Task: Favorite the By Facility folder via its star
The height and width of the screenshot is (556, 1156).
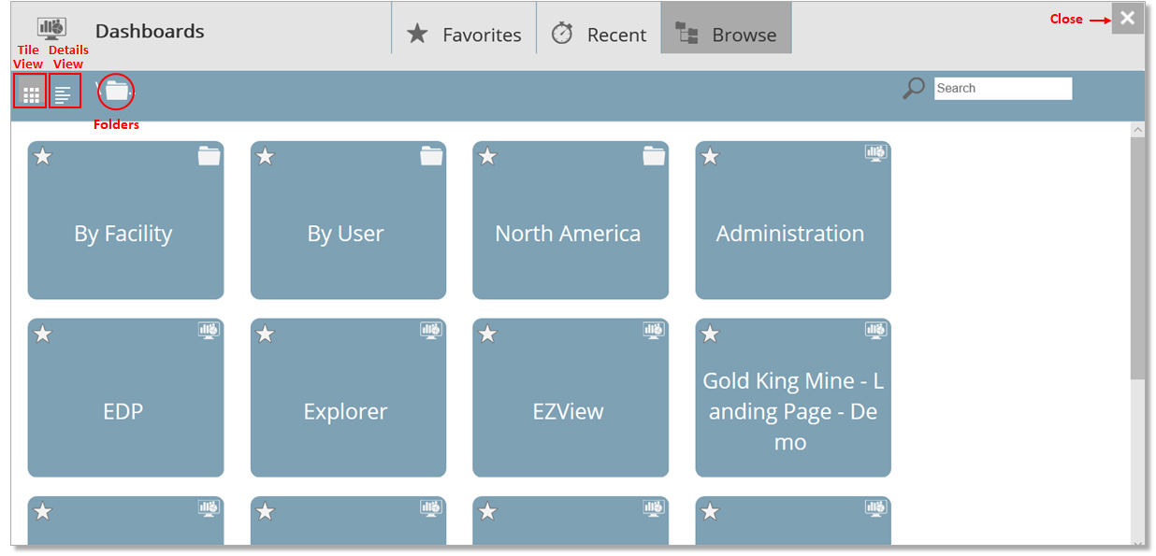Action: pyautogui.click(x=42, y=156)
